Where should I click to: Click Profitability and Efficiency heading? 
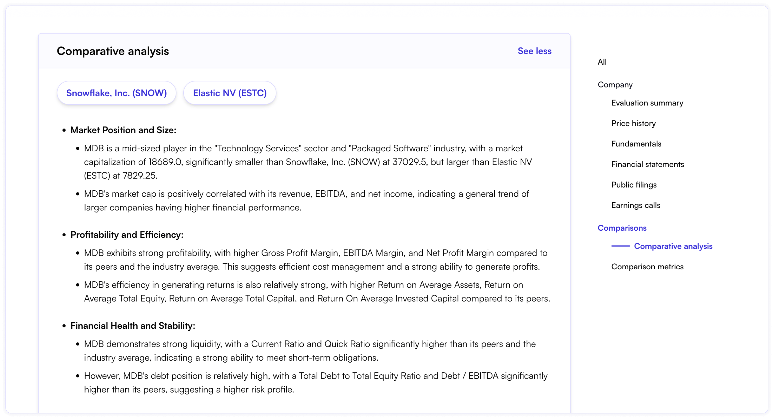[x=127, y=235]
